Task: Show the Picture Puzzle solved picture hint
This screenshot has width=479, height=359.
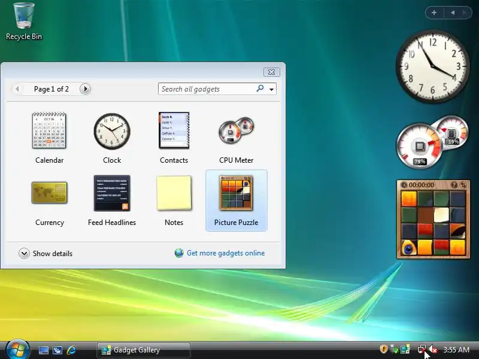Action: (454, 185)
